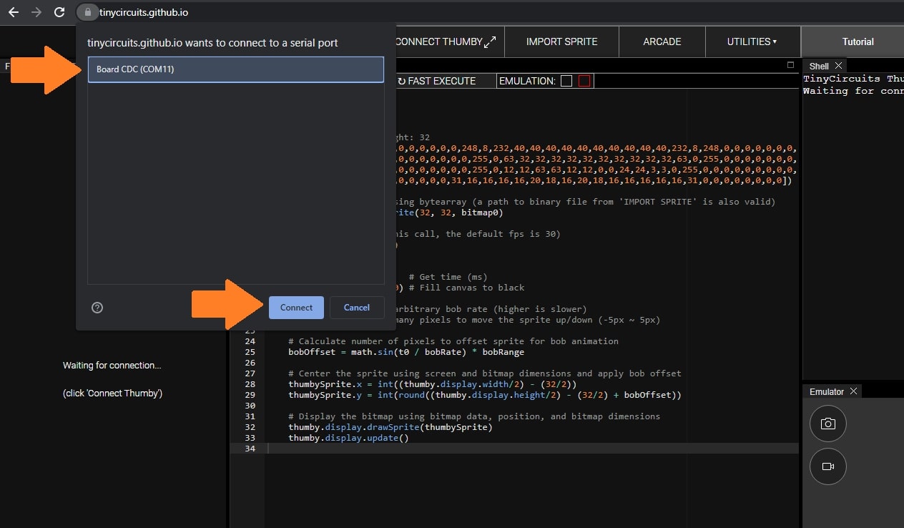
Task: Close the Shell panel tab
Action: coord(839,66)
